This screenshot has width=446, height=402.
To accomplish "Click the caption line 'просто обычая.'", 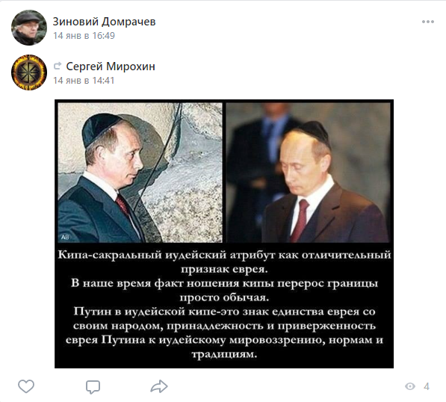I will pyautogui.click(x=224, y=297).
